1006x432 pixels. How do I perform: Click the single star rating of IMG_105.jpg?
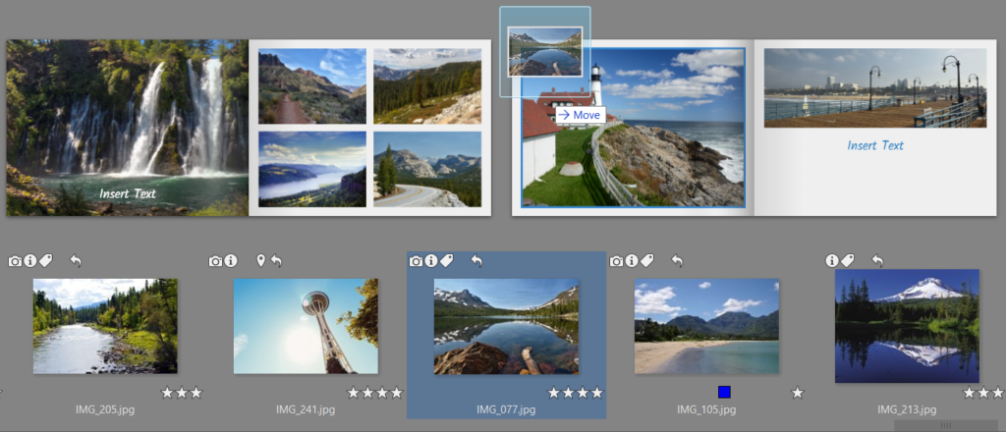tap(798, 393)
